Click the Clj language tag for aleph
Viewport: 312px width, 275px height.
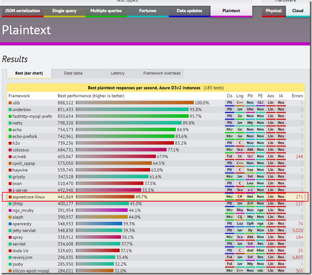coord(240,217)
